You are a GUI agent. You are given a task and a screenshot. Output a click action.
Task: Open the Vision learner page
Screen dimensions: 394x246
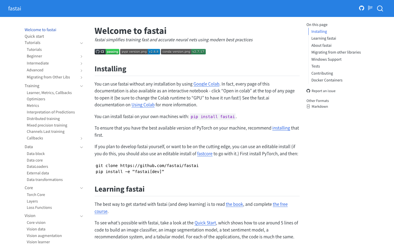pyautogui.click(x=38, y=242)
